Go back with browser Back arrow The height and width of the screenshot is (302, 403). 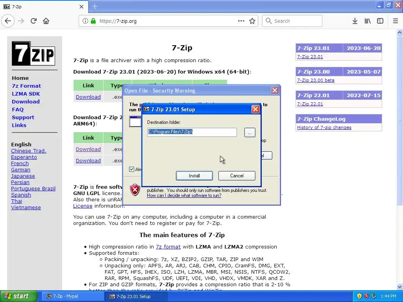click(x=8, y=21)
